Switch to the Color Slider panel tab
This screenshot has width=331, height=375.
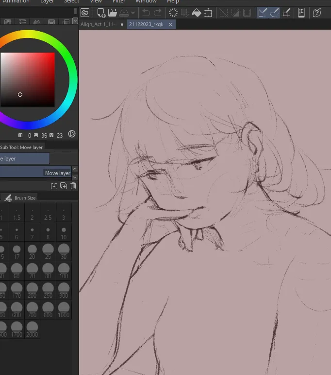pos(22,22)
